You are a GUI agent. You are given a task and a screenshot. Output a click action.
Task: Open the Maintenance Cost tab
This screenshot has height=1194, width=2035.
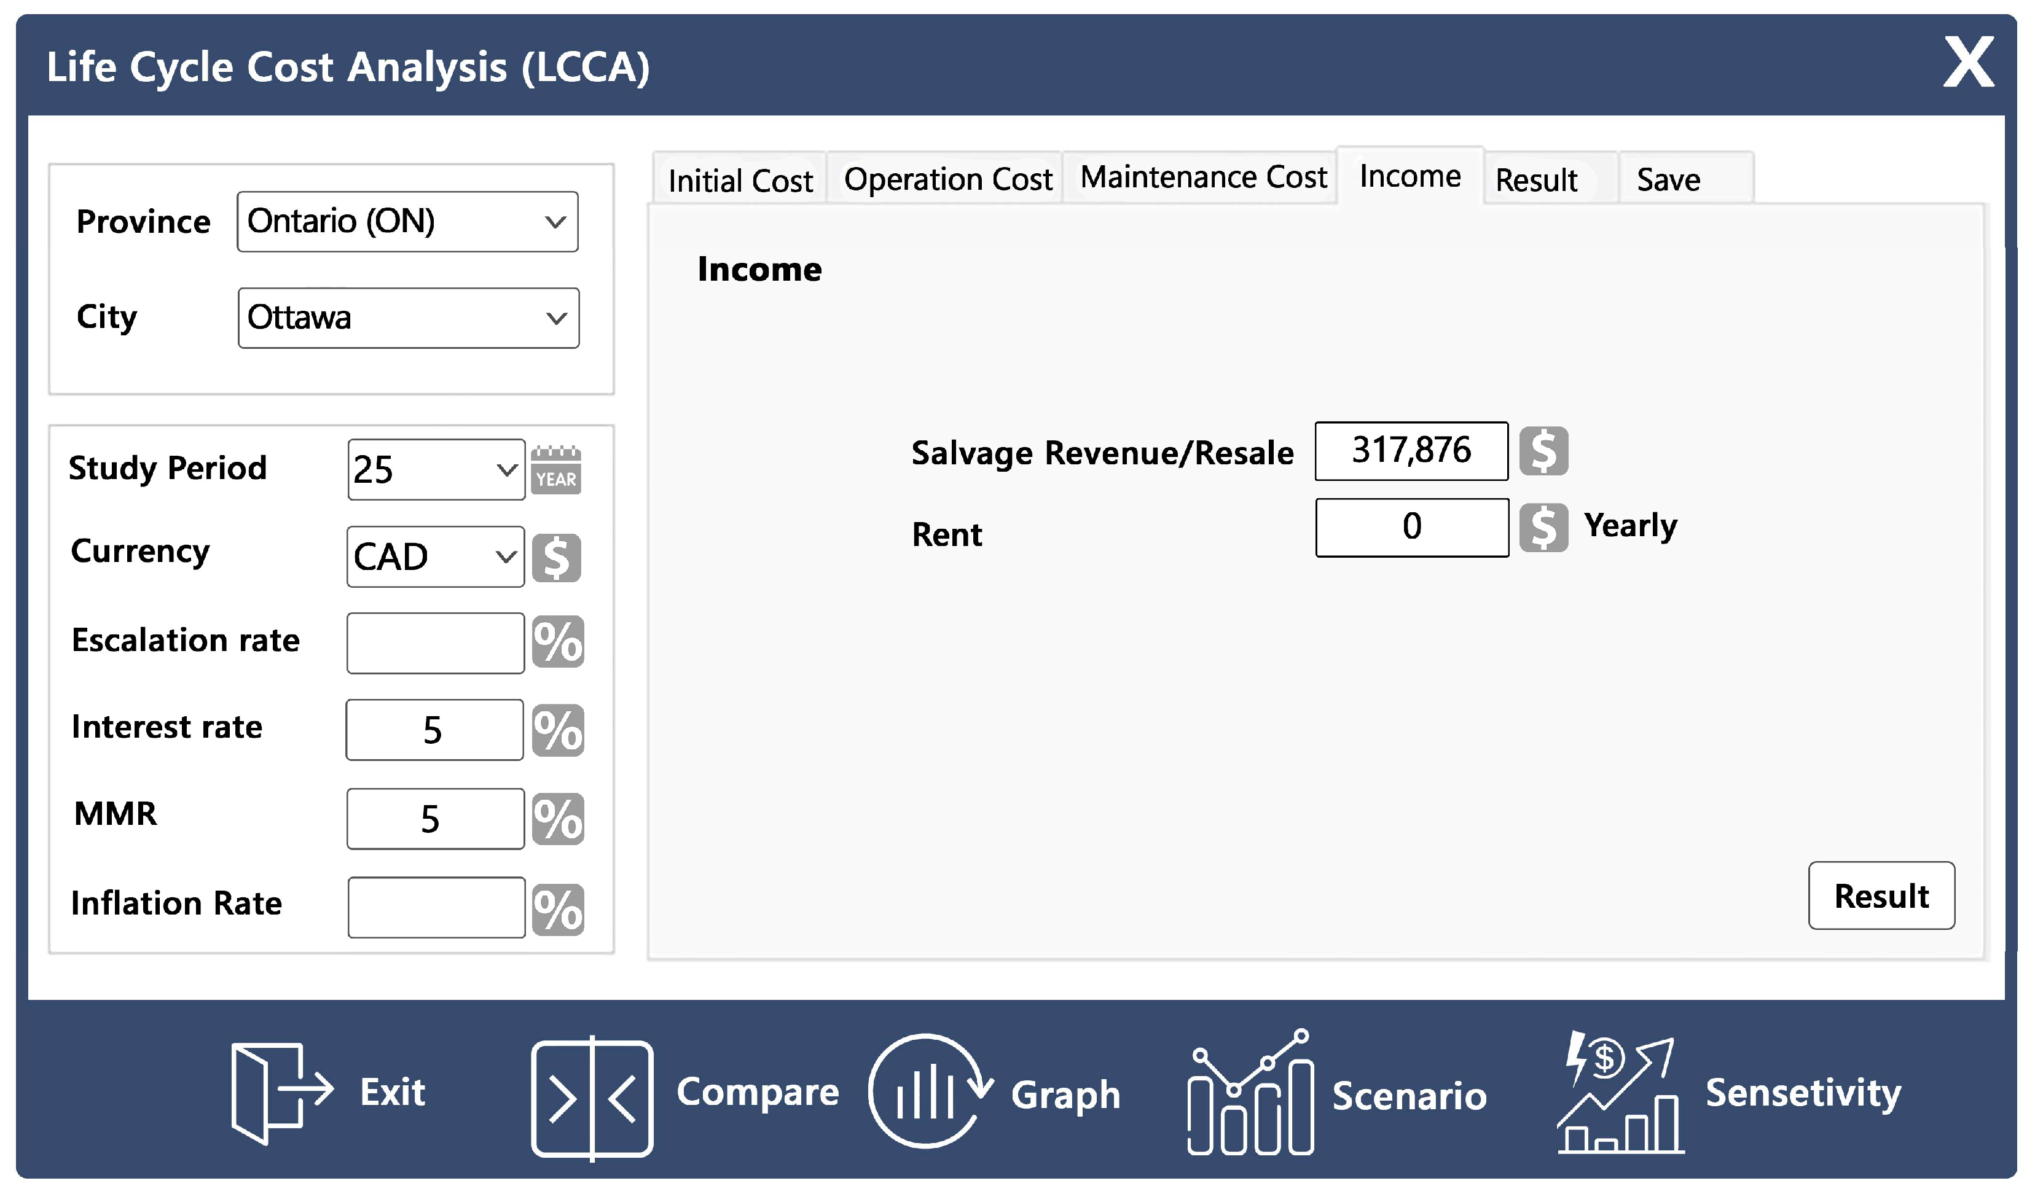1203,178
